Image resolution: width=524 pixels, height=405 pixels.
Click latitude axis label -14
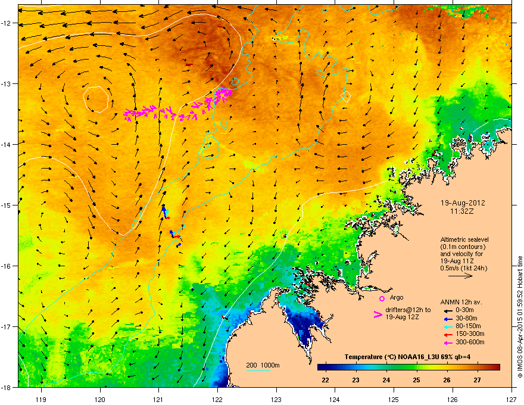pos(7,144)
